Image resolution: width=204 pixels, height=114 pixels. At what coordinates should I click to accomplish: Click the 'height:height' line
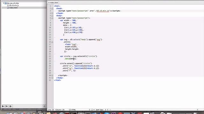pyautogui.click(x=72, y=49)
